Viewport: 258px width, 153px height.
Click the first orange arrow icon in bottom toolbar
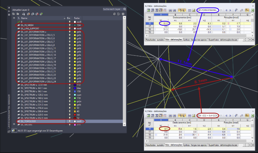point(180,116)
